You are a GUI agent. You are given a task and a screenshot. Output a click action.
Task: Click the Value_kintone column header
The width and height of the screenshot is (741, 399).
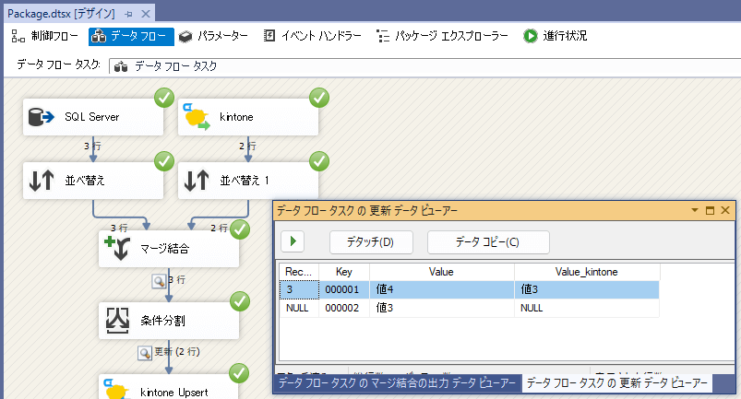point(587,272)
